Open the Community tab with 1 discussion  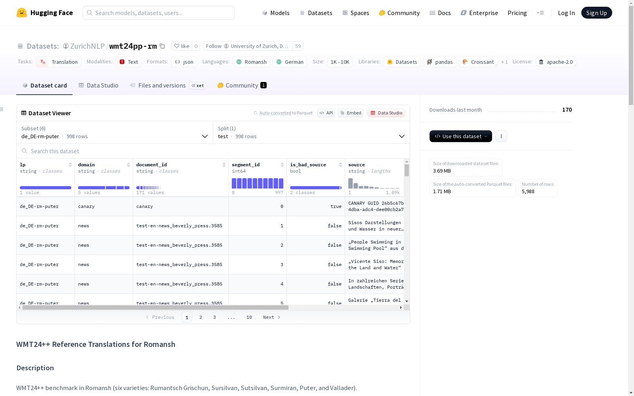[242, 86]
